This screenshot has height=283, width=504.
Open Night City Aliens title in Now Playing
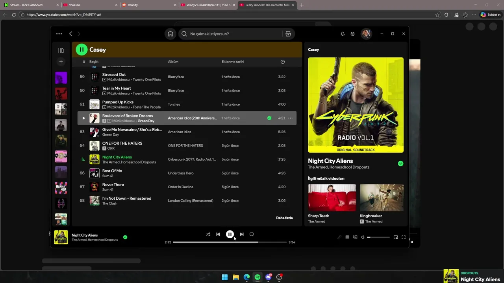(330, 161)
